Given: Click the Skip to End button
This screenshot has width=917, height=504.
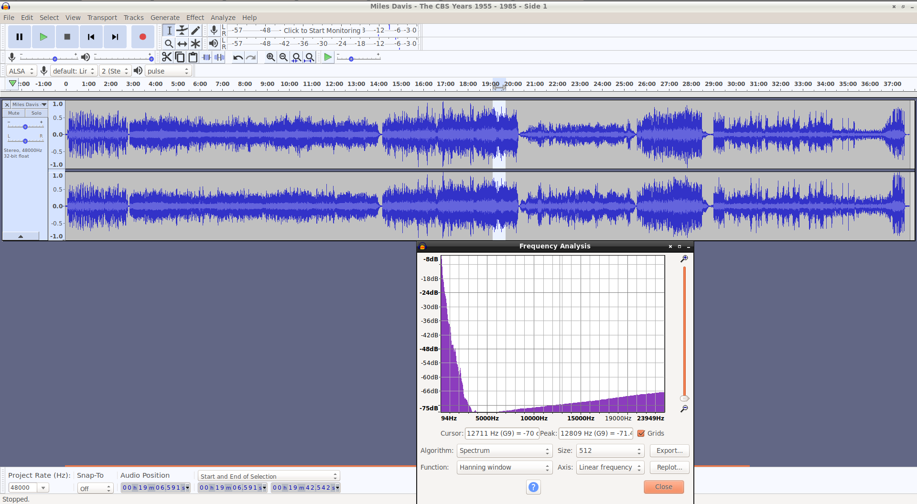Looking at the screenshot, I should 115,37.
